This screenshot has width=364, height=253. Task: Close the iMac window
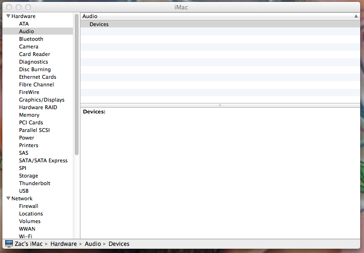pos(9,7)
